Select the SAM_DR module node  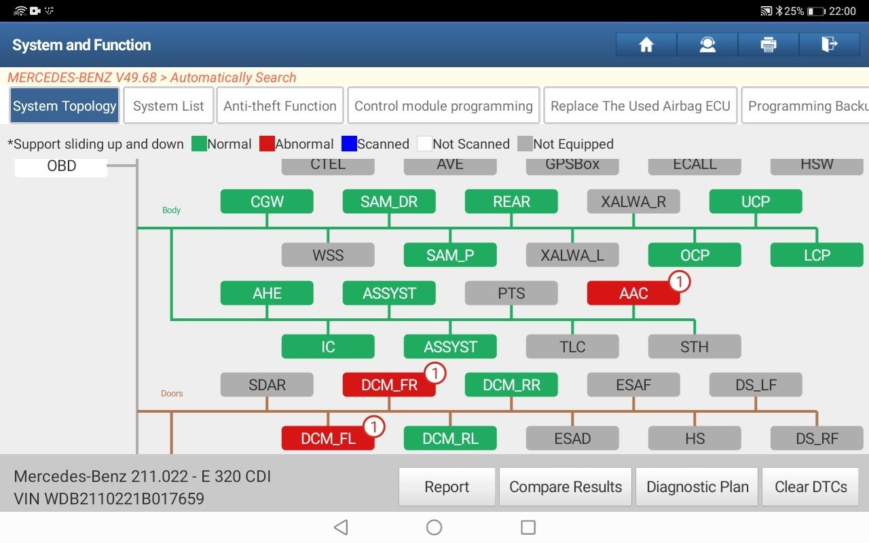[x=389, y=202]
